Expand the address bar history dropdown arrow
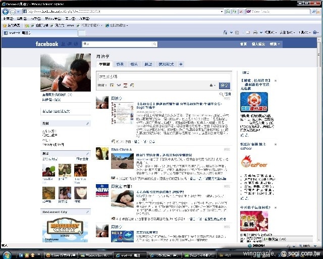Screen dimensions: 323x259 (222, 12)
